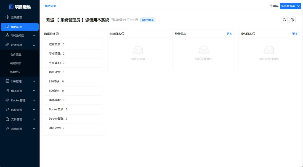
Task: Click the 节点项目: 0 row
Action: tap(73, 53)
